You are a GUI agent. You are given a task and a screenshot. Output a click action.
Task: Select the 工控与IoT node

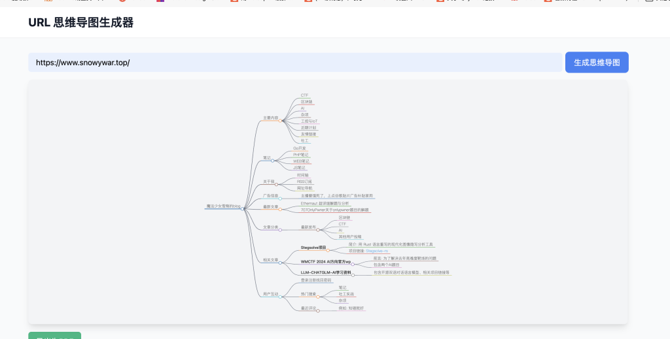[309, 121]
